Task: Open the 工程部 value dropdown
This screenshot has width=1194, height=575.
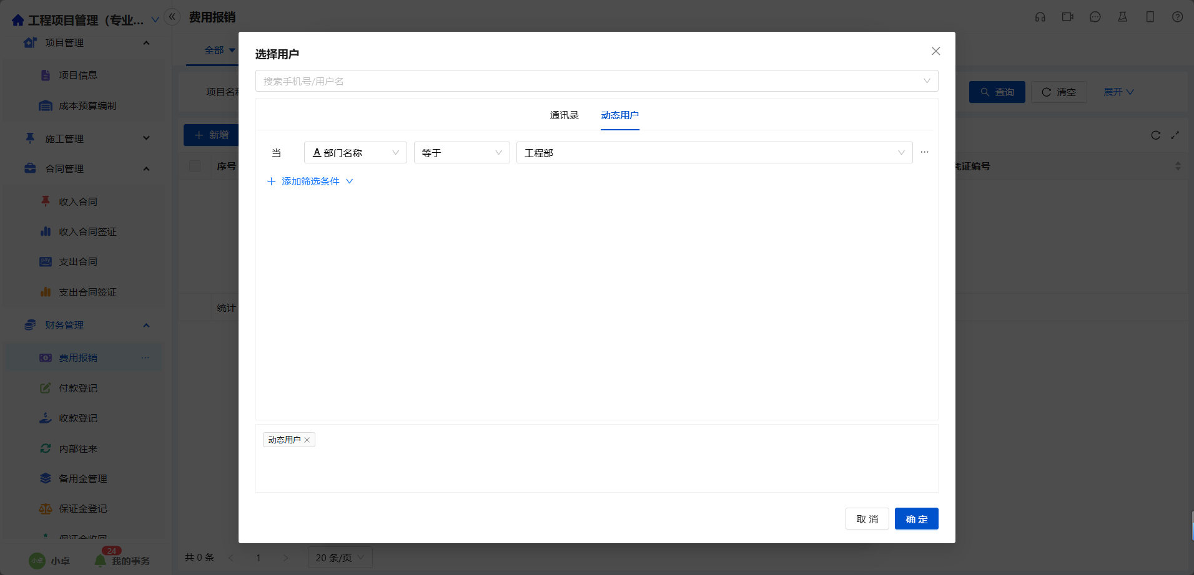Action: [714, 153]
